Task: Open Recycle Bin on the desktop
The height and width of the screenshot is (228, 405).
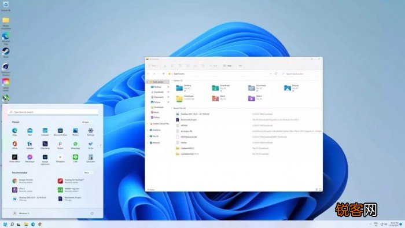Action: point(6,6)
